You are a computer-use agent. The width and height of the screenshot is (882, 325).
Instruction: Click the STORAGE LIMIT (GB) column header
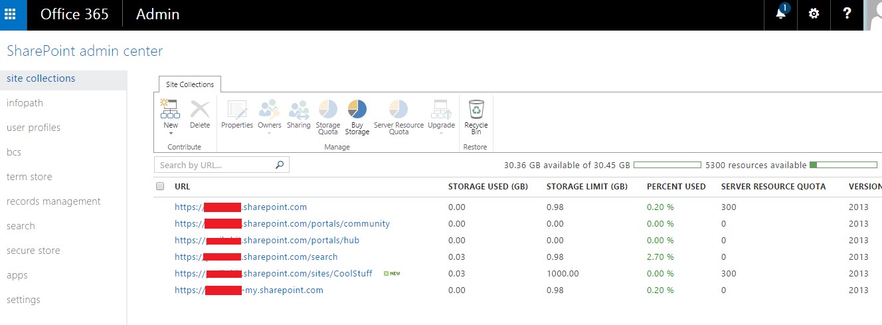point(587,187)
